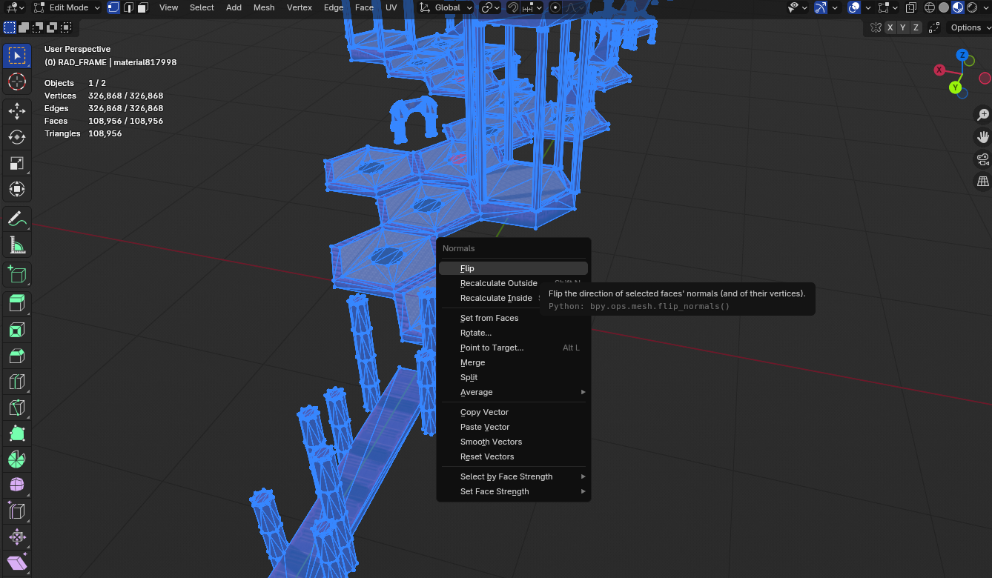Click the Zoom view magnifier icon

(x=983, y=115)
